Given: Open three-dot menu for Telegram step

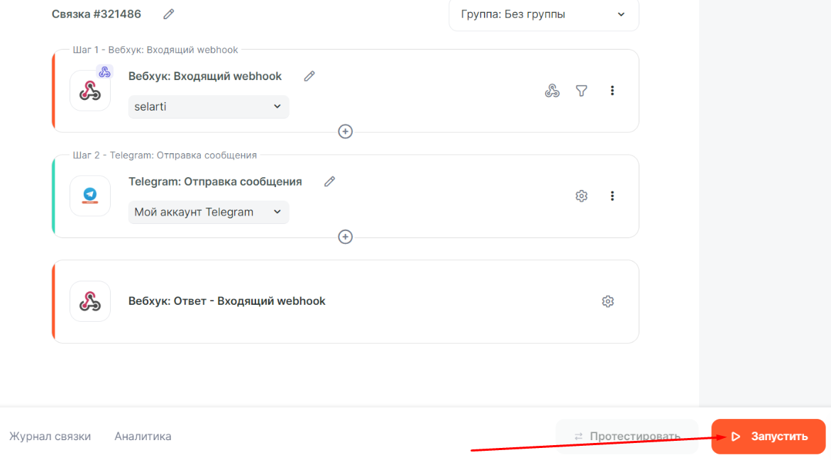Looking at the screenshot, I should 612,196.
